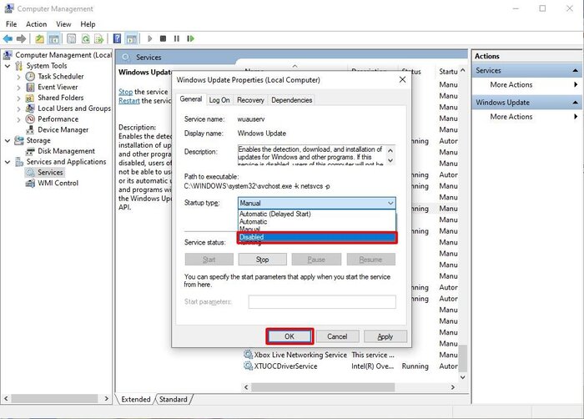
Task: Select Event Viewer in the tree
Action: (x=58, y=87)
